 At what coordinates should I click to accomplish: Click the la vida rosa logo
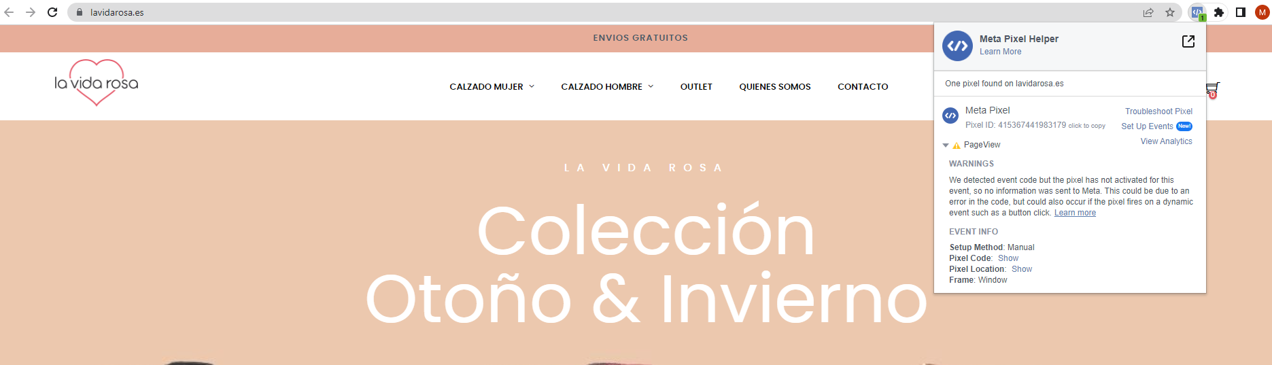point(97,83)
